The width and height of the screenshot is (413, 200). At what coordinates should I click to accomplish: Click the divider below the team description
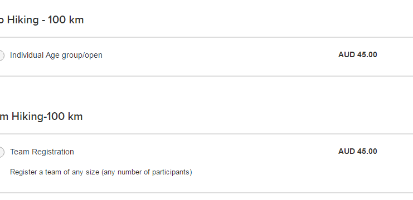coord(206,193)
